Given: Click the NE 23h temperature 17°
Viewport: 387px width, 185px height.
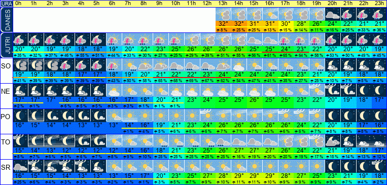Looking at the screenshot, I should (x=379, y=100).
